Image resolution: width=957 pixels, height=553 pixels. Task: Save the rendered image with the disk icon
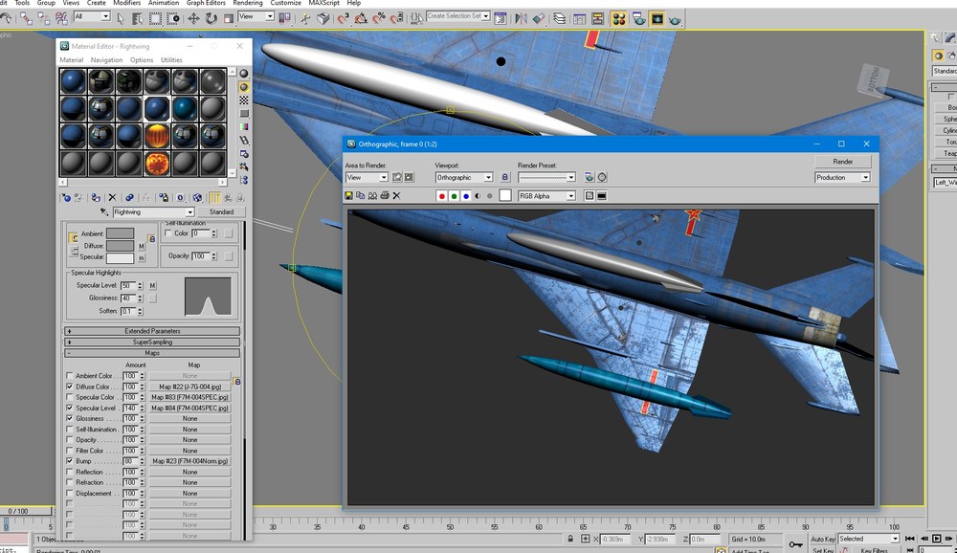pyautogui.click(x=348, y=196)
